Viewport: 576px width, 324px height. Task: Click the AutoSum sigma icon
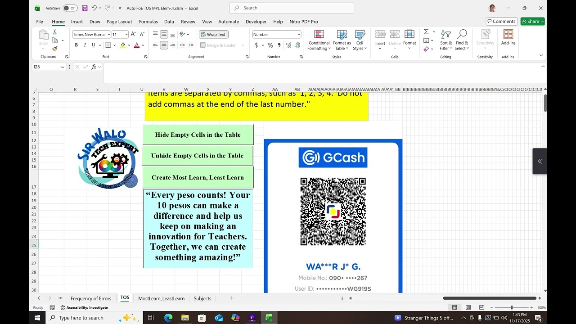pos(426,32)
